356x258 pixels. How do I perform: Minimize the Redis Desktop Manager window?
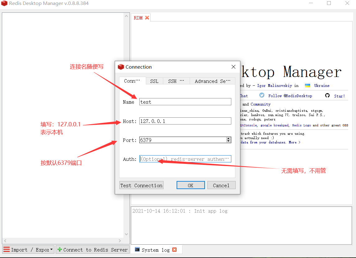click(x=311, y=3)
